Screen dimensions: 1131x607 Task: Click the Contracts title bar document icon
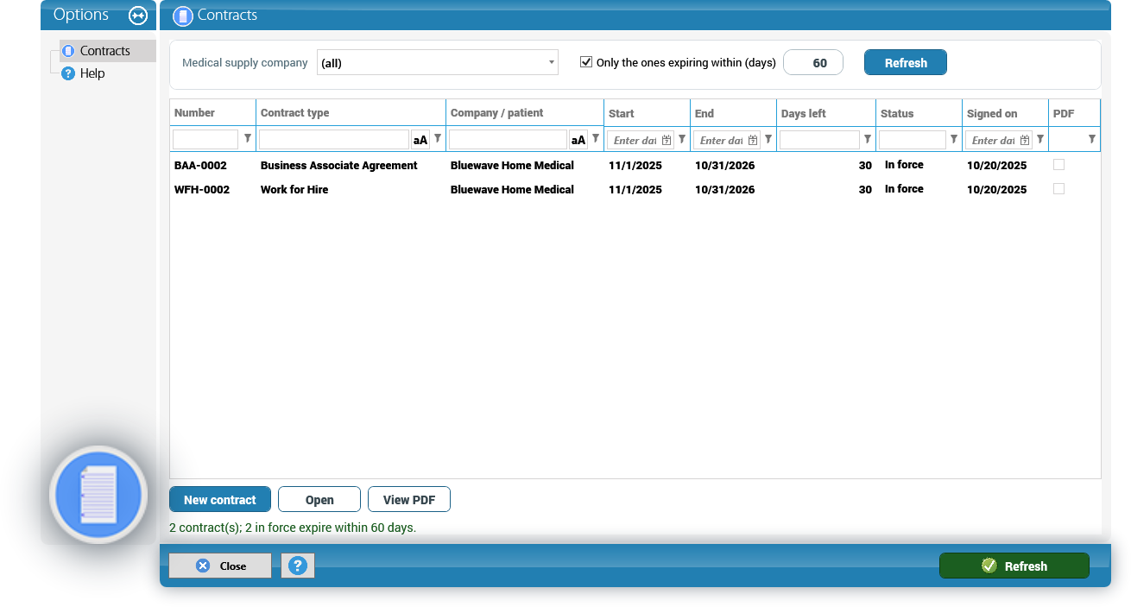tap(182, 16)
